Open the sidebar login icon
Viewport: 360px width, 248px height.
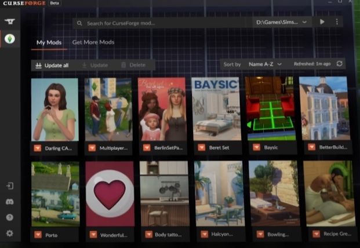click(x=10, y=186)
